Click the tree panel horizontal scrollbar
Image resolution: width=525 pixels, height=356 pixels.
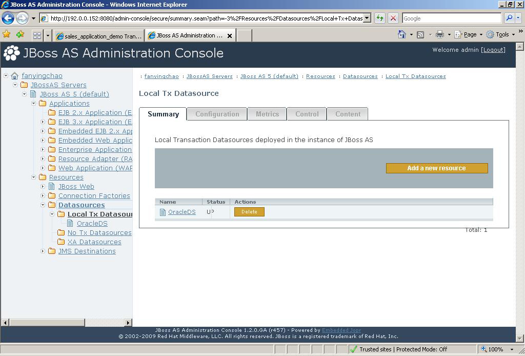[66, 323]
